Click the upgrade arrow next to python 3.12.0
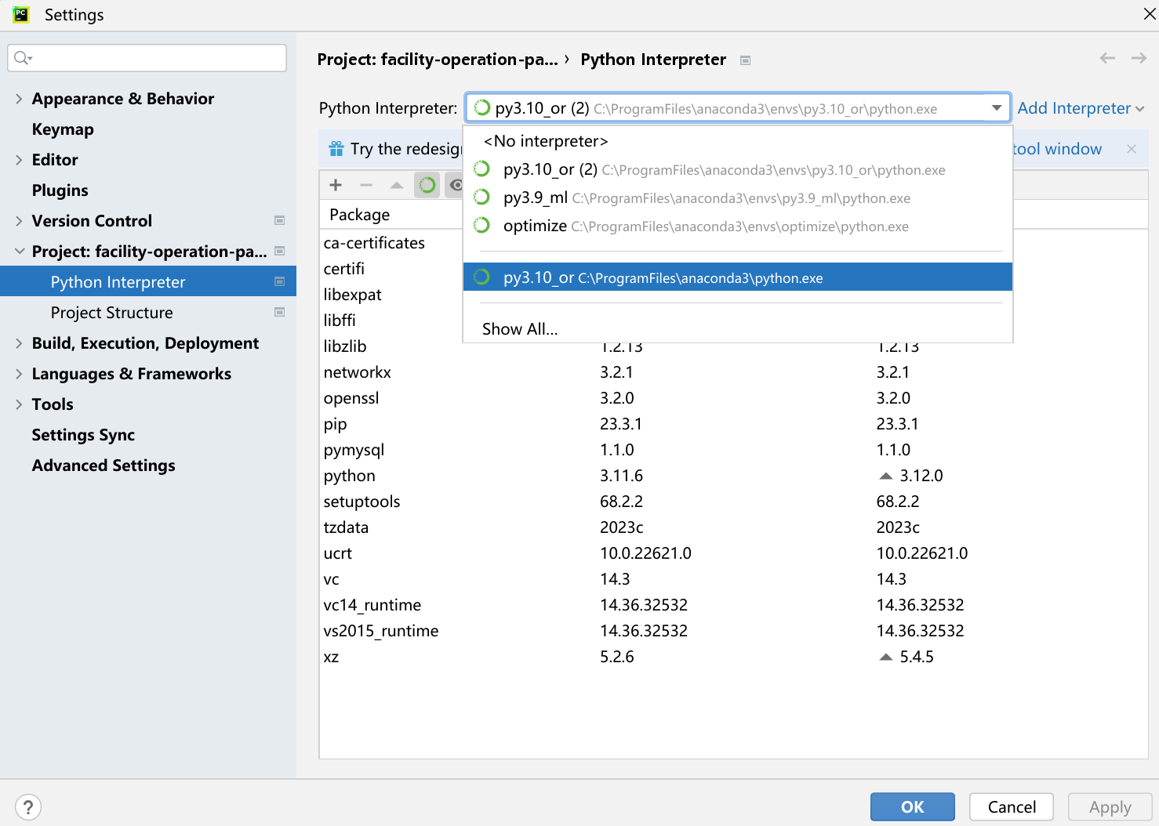Screen dimensions: 1159x826 [886, 476]
